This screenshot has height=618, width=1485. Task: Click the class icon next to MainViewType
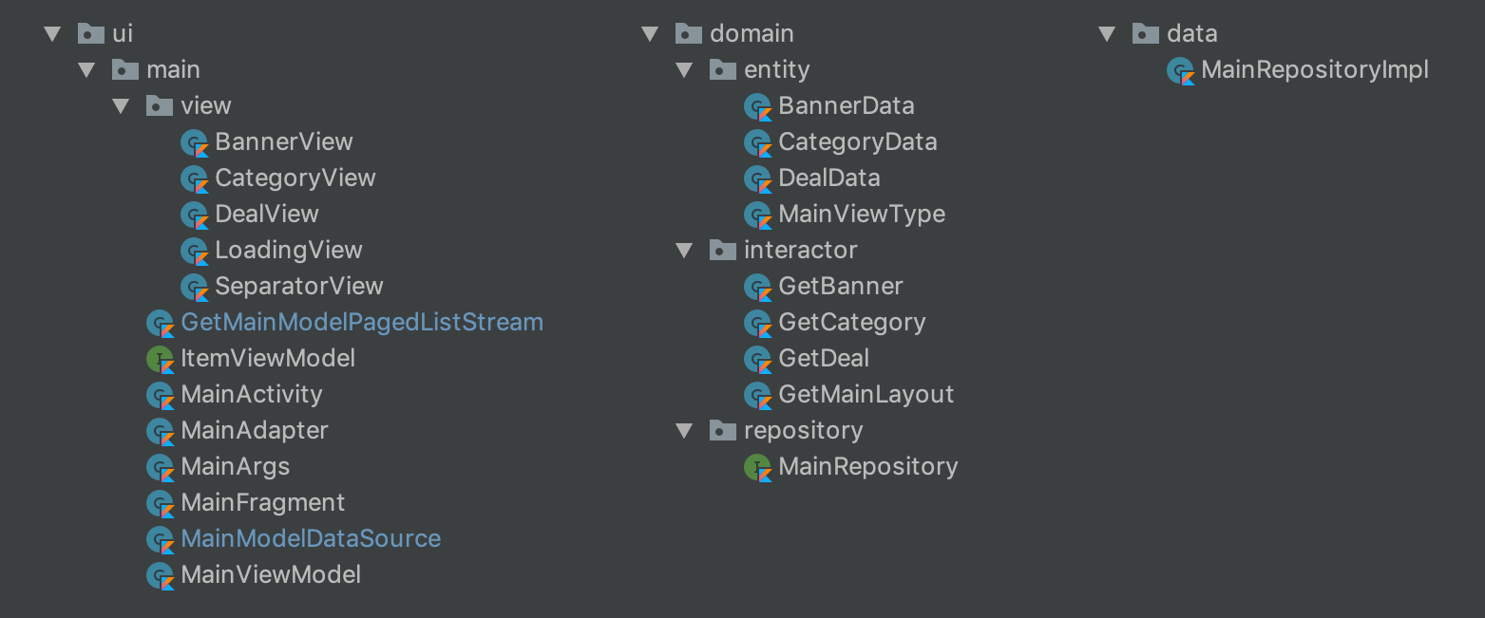click(757, 214)
